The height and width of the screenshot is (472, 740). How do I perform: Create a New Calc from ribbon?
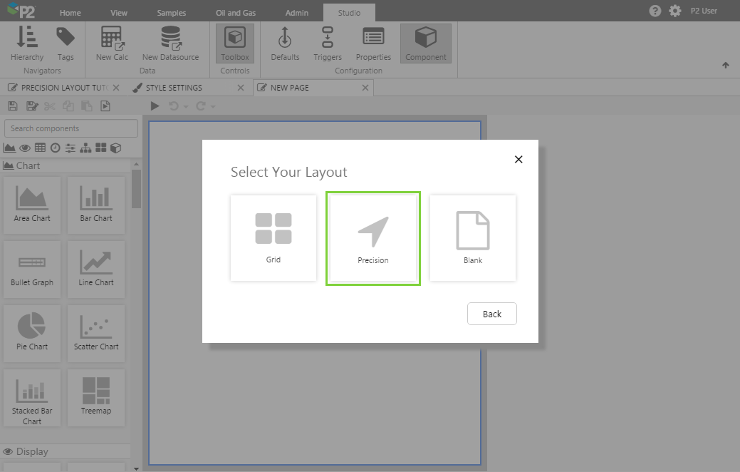click(x=112, y=43)
